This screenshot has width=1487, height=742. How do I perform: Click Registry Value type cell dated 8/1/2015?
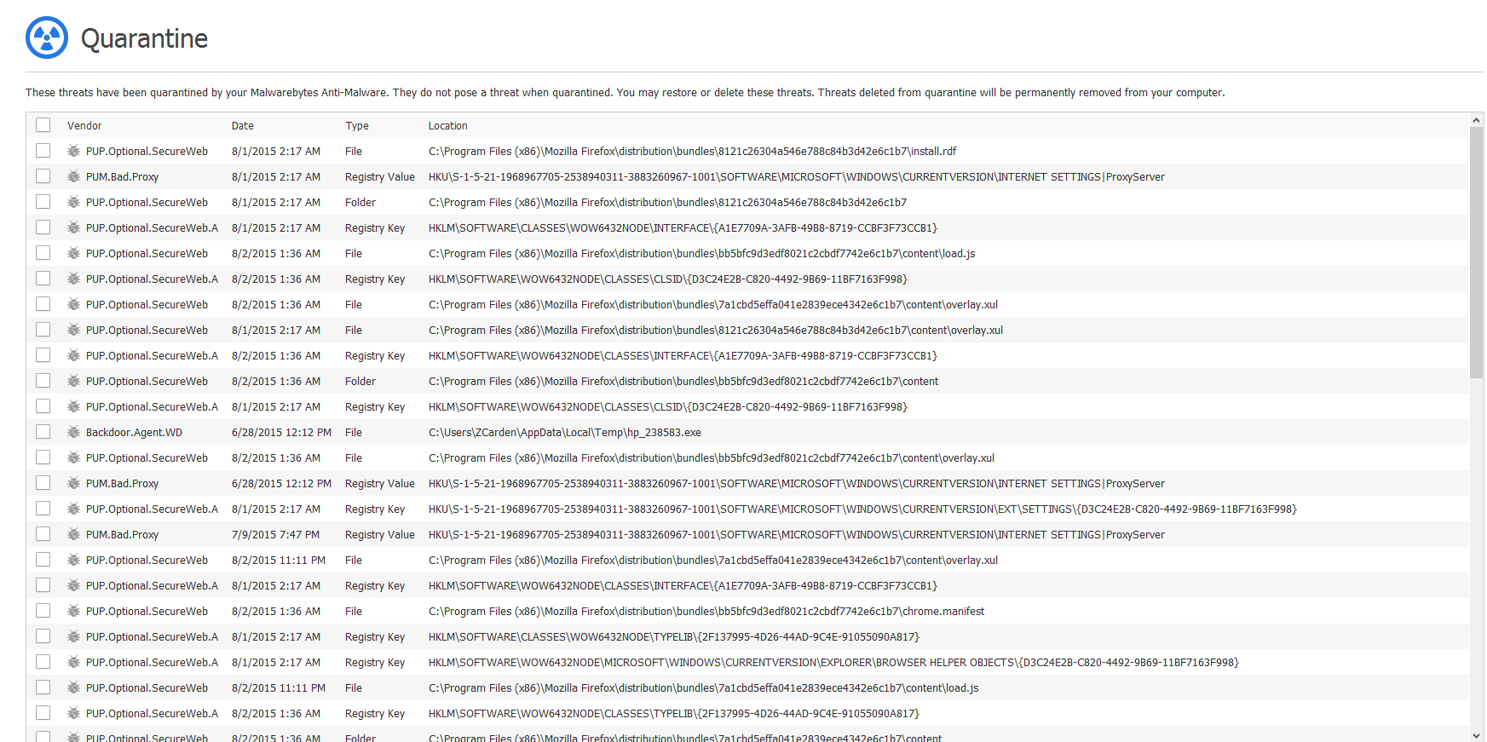coord(380,176)
